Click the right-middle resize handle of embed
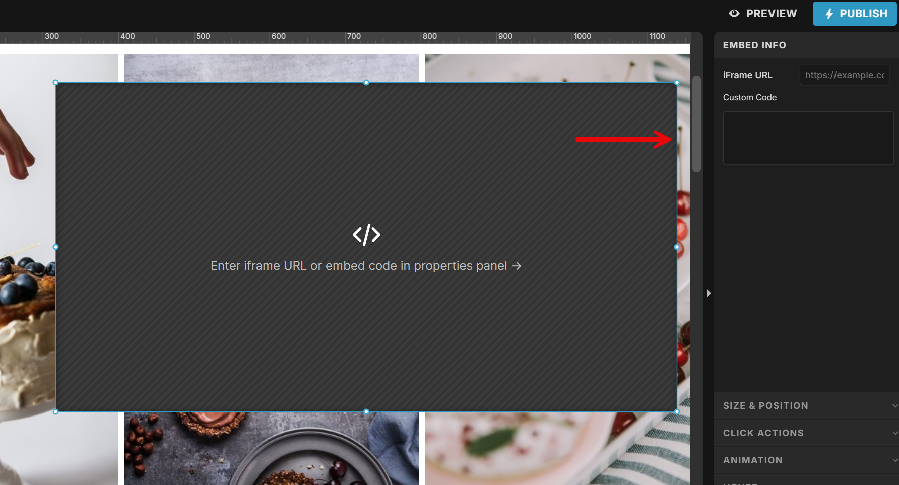Screen dimensions: 899x485 click(x=677, y=247)
